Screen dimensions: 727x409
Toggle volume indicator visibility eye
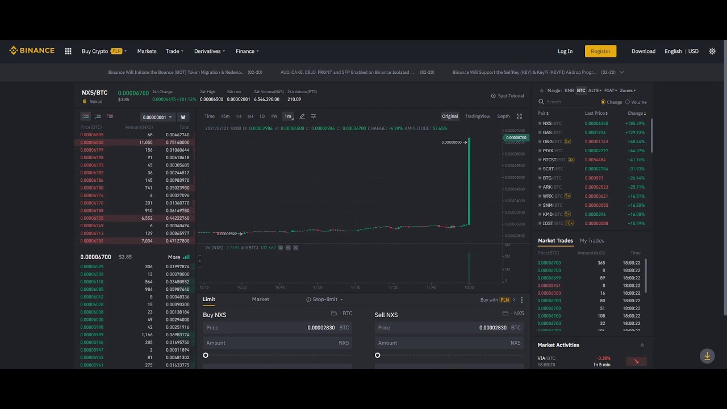pyautogui.click(x=281, y=248)
